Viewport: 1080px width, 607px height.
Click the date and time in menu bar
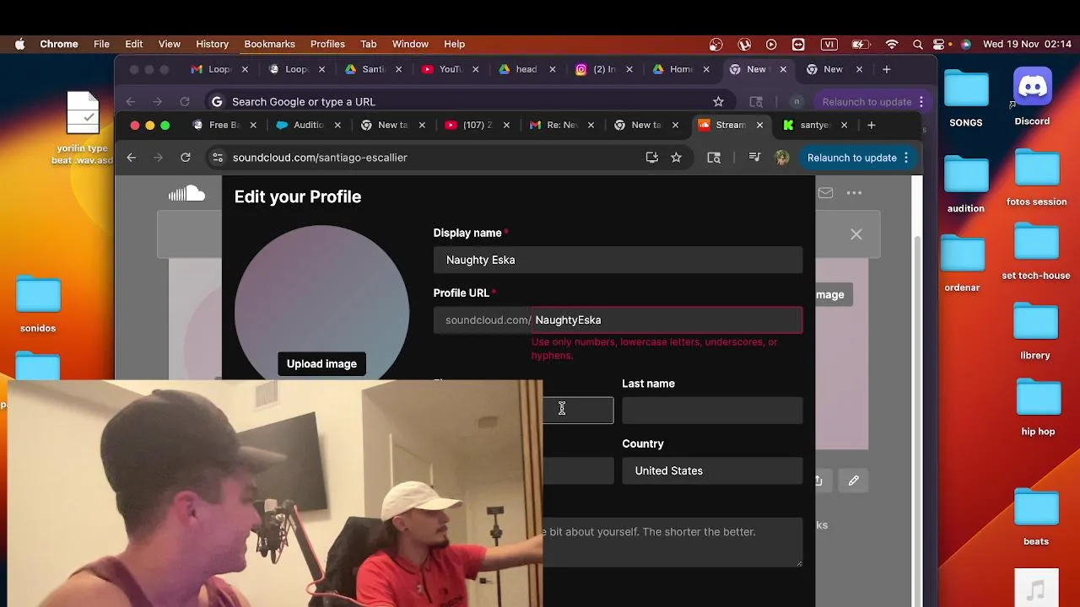point(1027,44)
